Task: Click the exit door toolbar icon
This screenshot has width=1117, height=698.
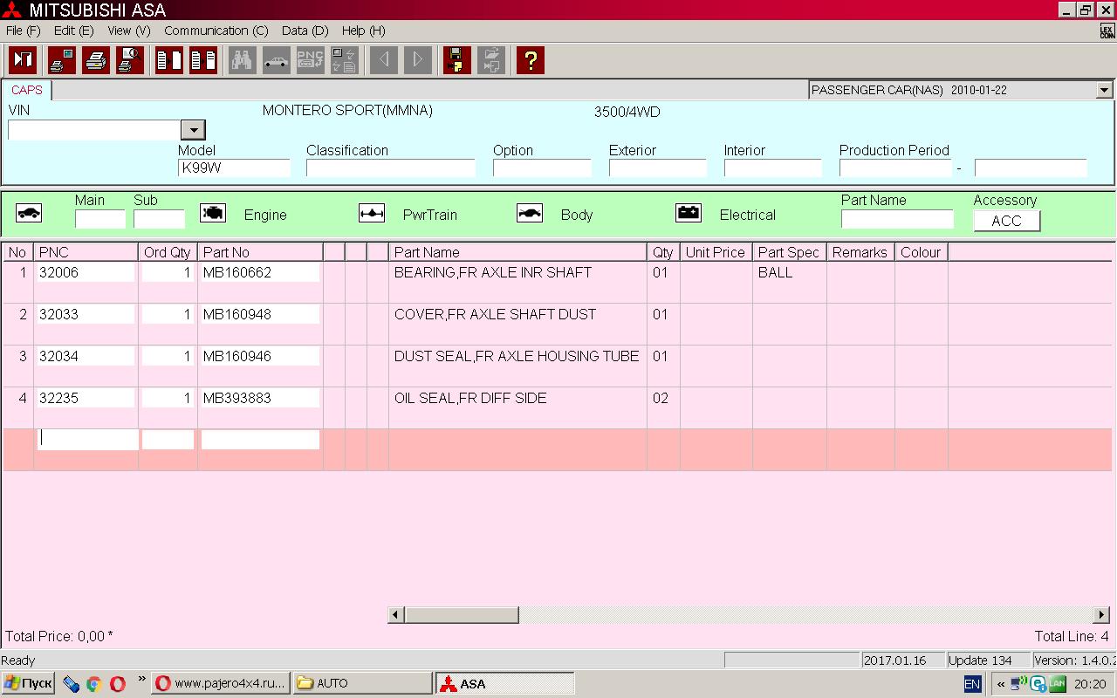Action: (23, 60)
